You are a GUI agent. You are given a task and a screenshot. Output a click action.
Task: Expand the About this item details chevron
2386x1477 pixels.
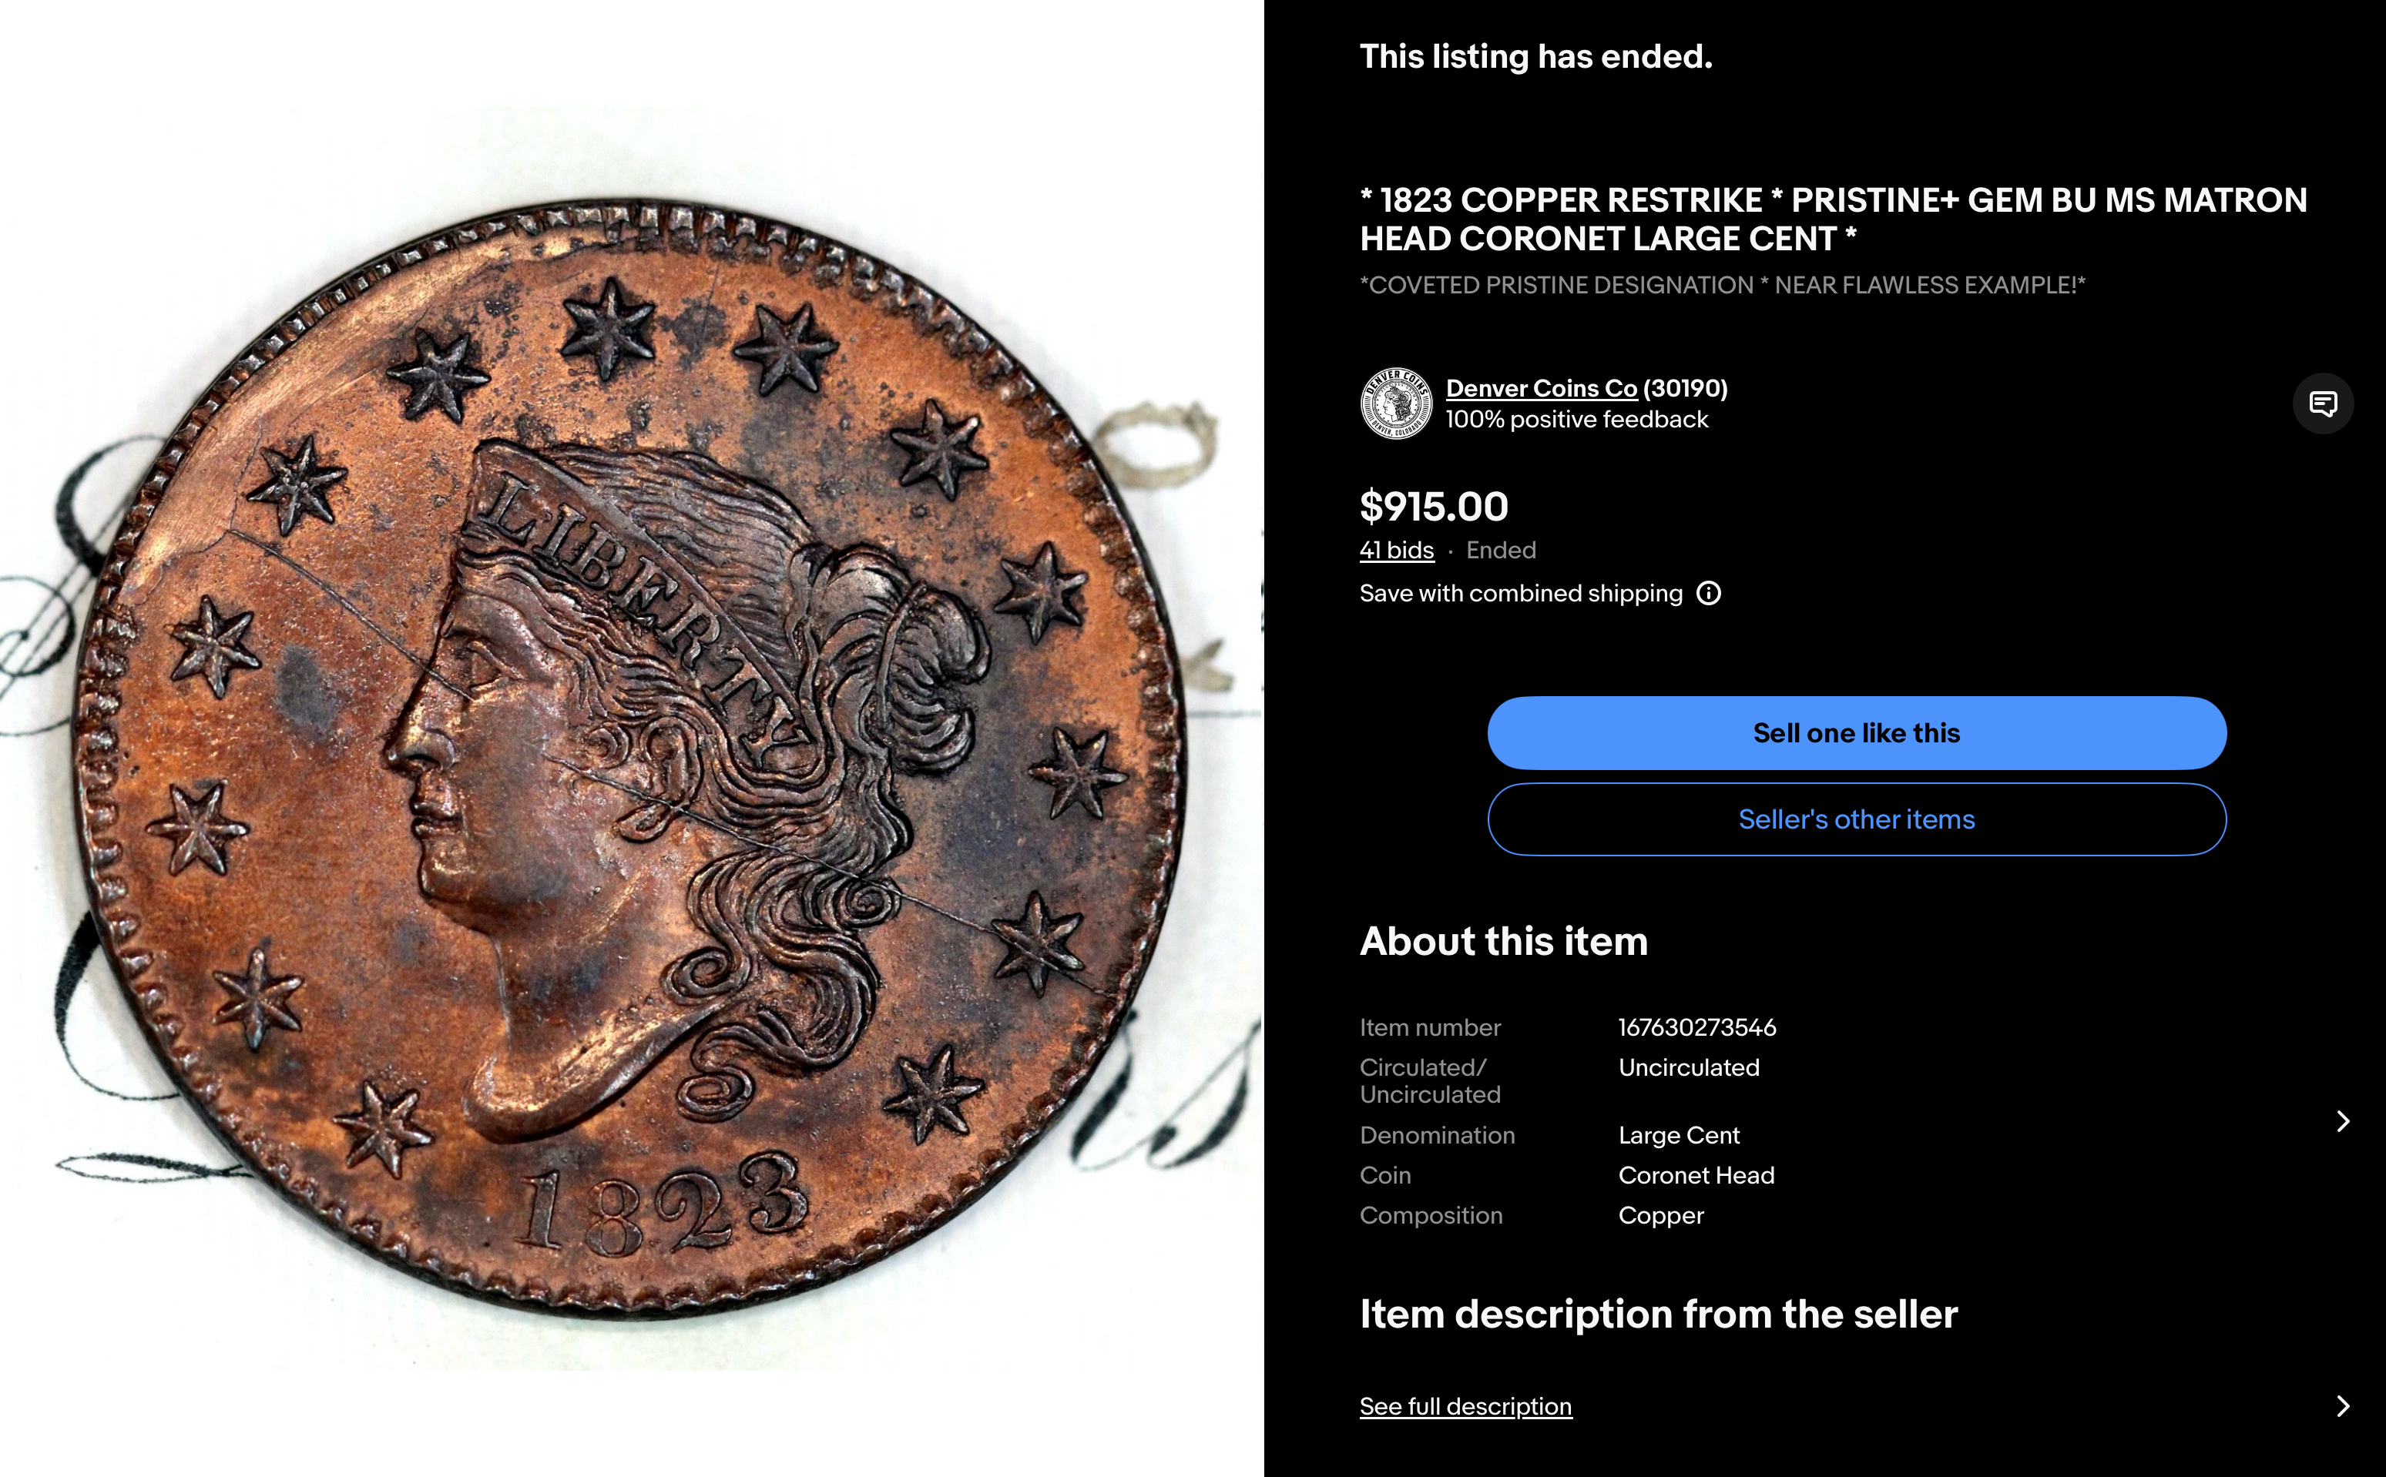[2343, 1121]
